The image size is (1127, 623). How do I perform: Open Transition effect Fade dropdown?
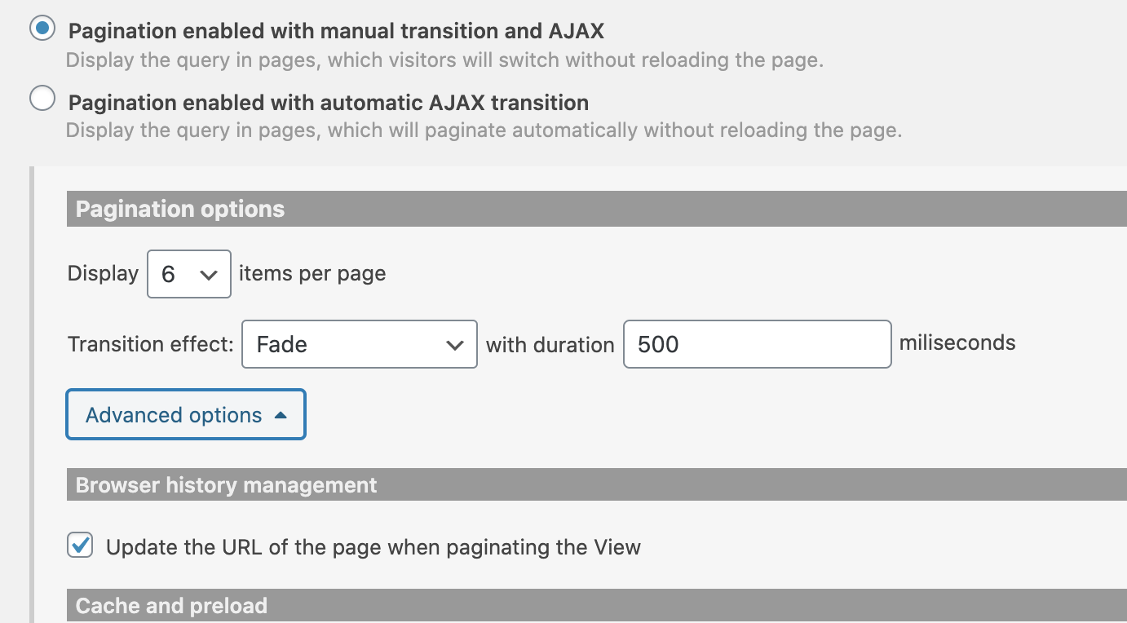360,344
